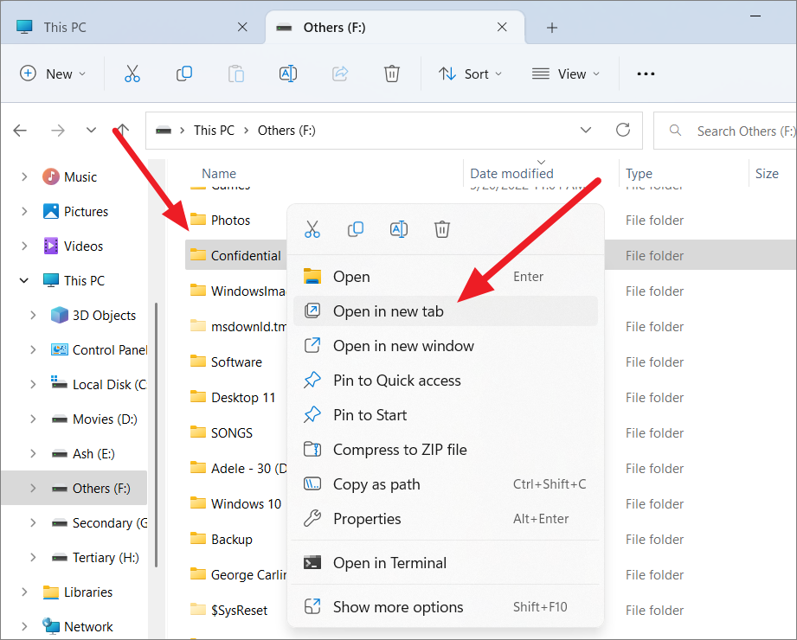This screenshot has height=640, width=797.
Task: Click in the Search Others (F:) field
Action: [x=726, y=131]
